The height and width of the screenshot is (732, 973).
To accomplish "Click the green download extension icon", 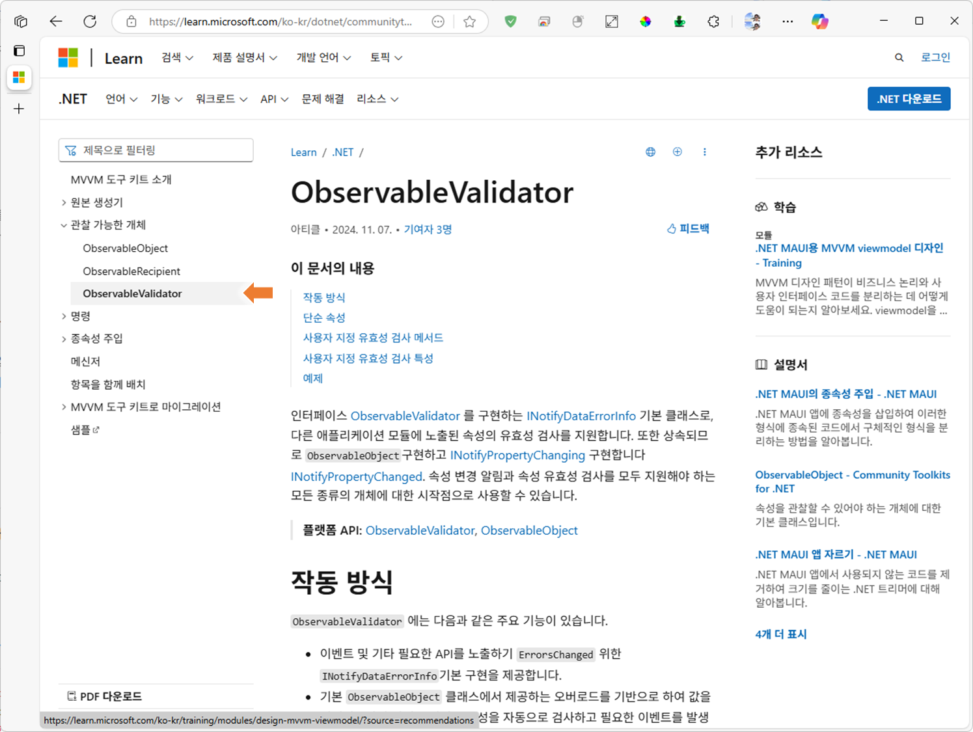I will (679, 21).
